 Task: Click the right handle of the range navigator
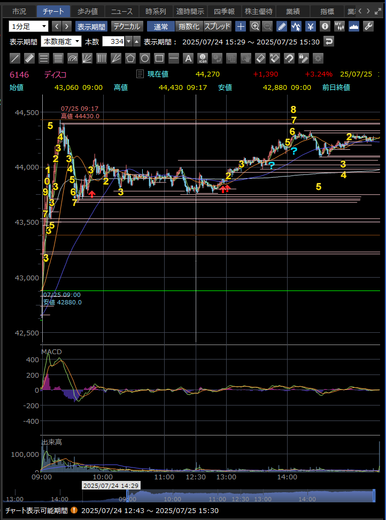[374, 495]
